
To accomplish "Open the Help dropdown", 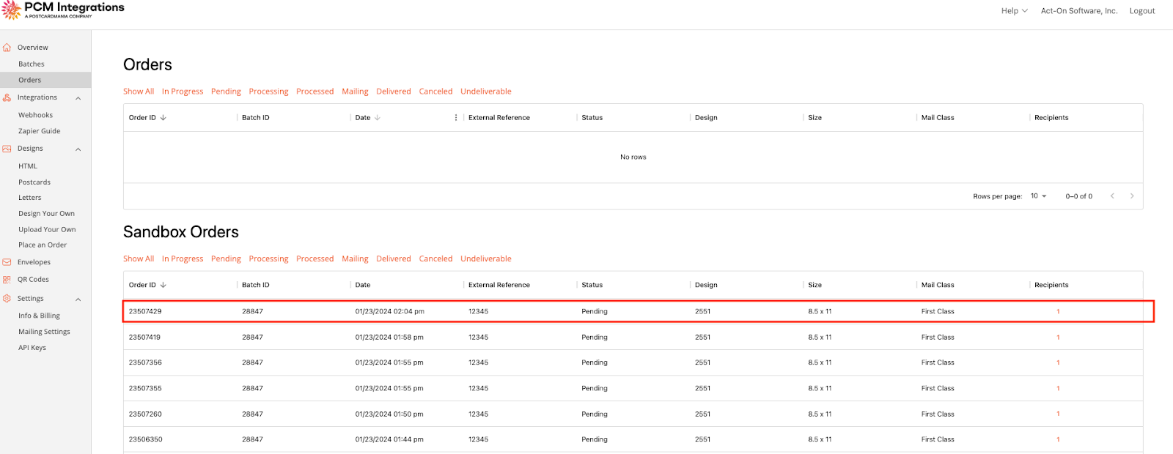I will [1014, 11].
